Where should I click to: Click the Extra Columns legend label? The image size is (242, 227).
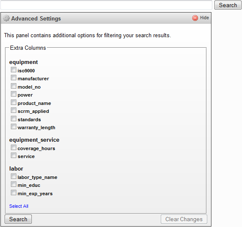pos(28,48)
